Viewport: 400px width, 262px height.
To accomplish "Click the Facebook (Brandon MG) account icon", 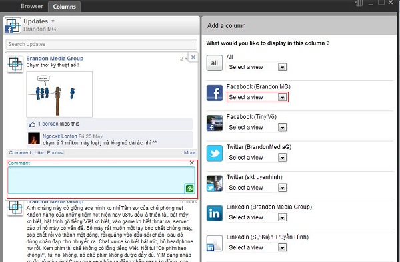I will 214,93.
